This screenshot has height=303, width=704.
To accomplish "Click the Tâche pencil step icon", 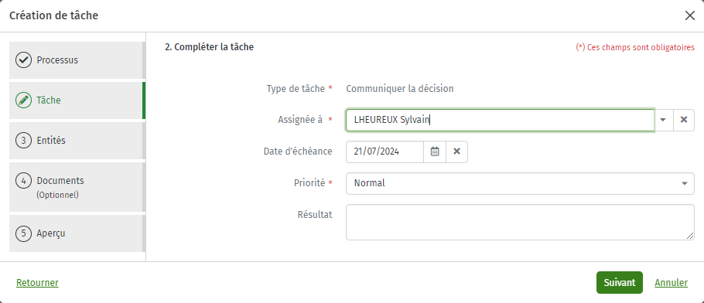I will [x=23, y=100].
